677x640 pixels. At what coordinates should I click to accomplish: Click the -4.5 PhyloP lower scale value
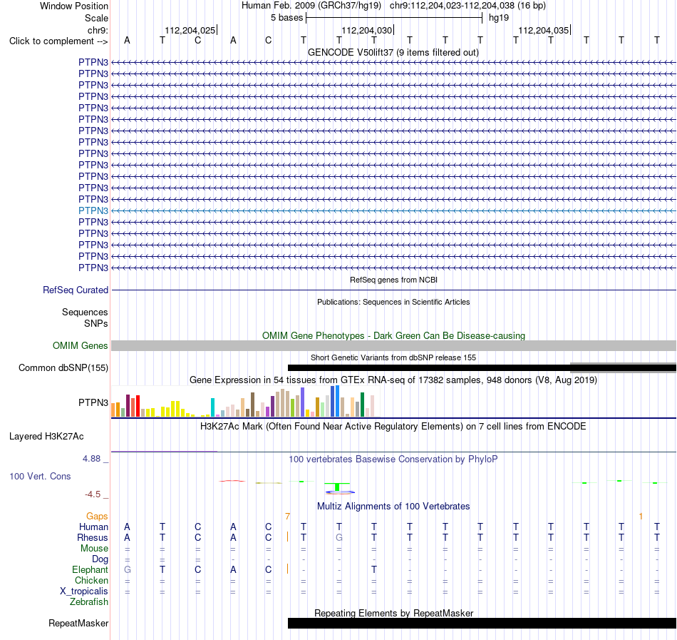[93, 494]
